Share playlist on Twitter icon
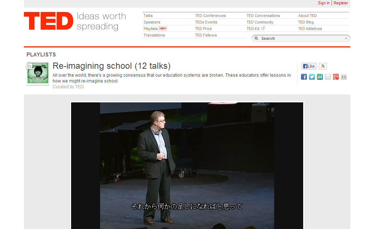Screen dimensions: 379x229 [x=312, y=77]
